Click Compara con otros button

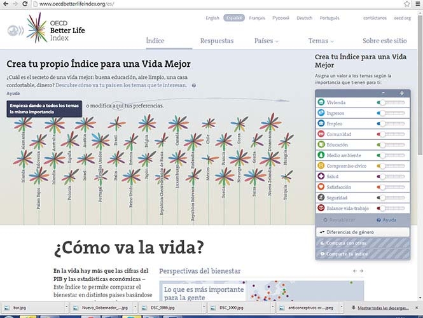pyautogui.click(x=363, y=243)
